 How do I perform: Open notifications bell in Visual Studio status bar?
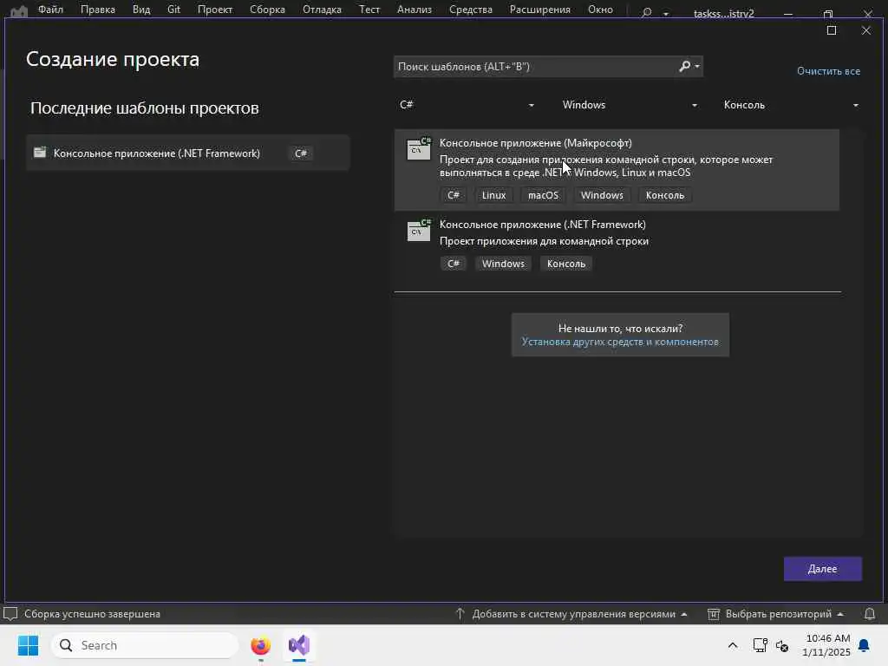click(x=869, y=613)
